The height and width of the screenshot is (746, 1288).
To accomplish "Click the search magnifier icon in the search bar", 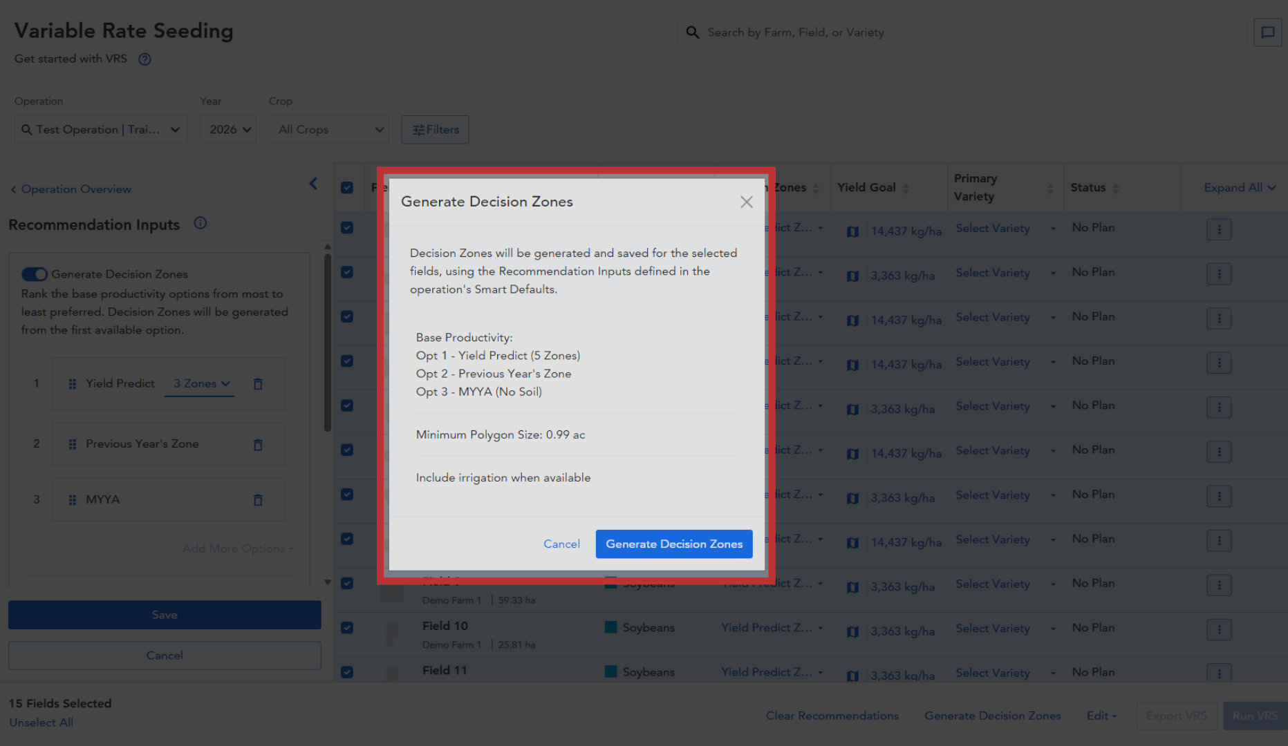I will pos(693,32).
